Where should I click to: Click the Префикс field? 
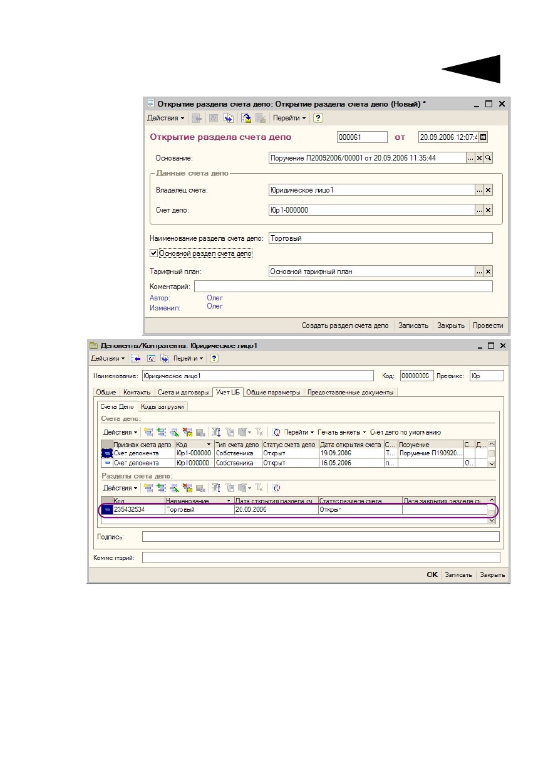[x=486, y=376]
